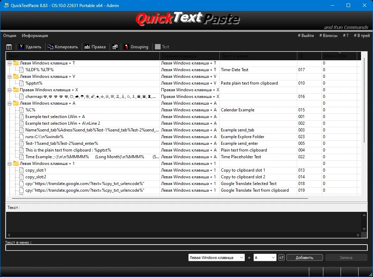Screen dimensions: 373x277
Task: Click the text box scroll up arrow
Action: (364, 215)
